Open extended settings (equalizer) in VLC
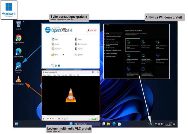The image size is (188, 134). point(59,119)
